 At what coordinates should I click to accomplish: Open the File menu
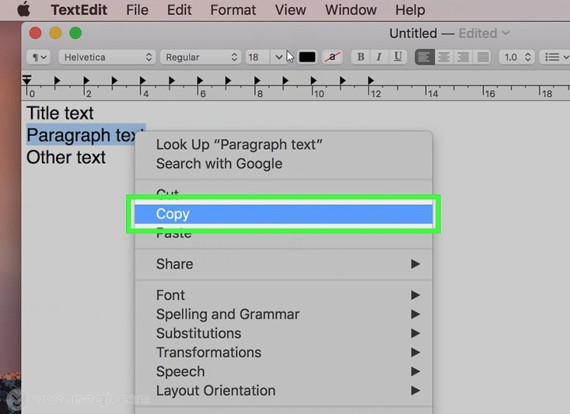point(137,9)
